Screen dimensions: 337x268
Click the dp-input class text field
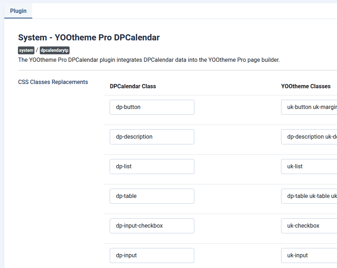152,255
